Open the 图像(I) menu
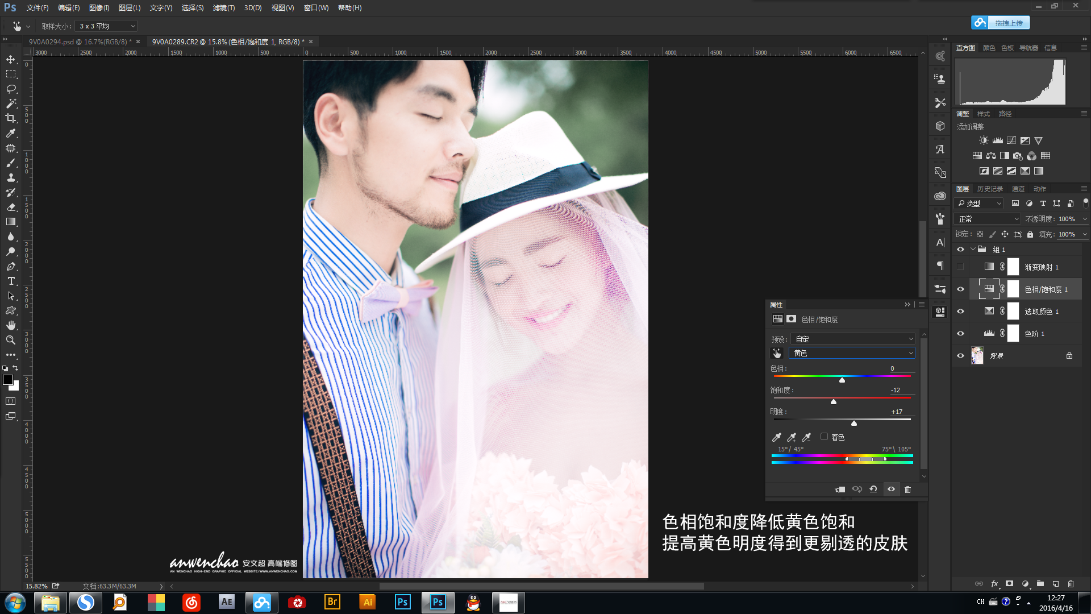 [99, 8]
